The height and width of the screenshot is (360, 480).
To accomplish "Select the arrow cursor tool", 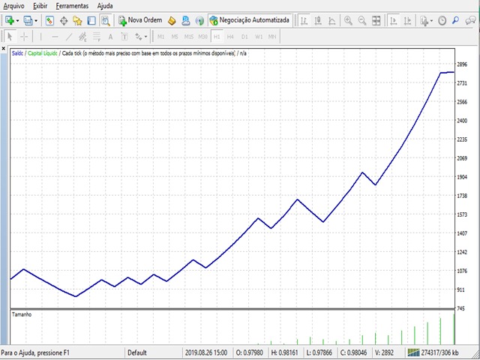I will tap(10, 37).
